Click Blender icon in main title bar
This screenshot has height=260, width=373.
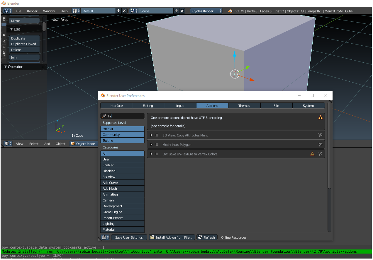(4, 4)
